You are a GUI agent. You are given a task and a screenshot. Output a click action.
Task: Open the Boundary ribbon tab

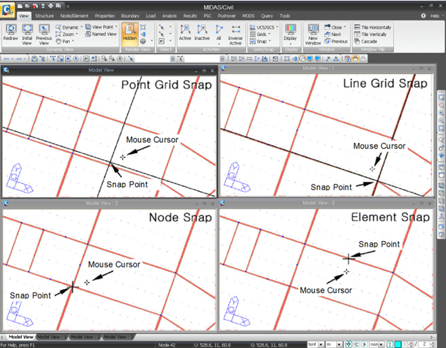pyautogui.click(x=130, y=15)
